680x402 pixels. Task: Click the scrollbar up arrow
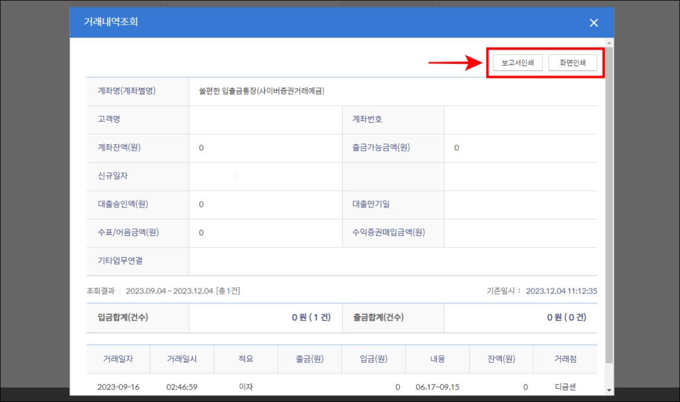point(610,43)
